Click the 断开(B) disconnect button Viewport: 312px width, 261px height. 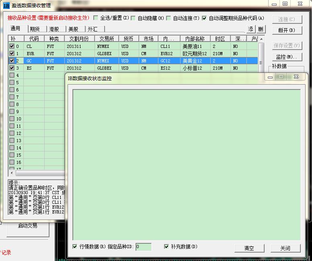pyautogui.click(x=287, y=30)
